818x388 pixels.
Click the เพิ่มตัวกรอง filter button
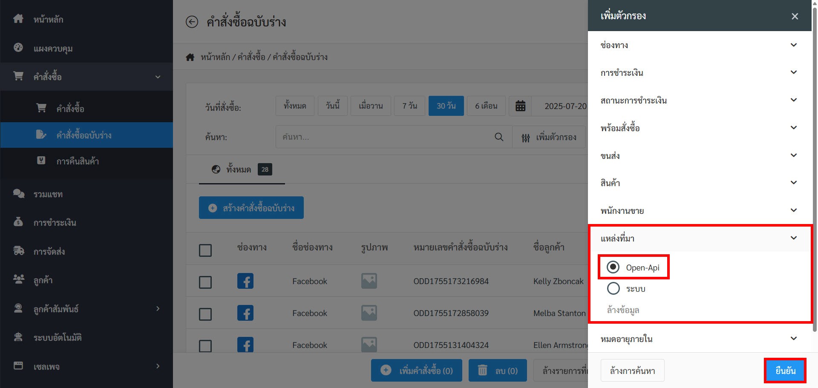[549, 137]
